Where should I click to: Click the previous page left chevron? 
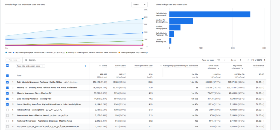coord(248,60)
